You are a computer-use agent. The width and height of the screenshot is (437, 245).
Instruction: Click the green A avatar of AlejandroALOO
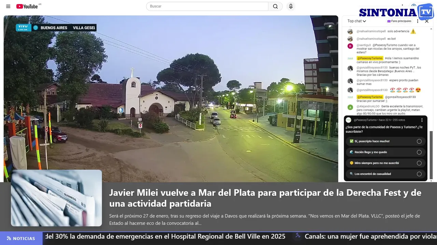(350, 107)
